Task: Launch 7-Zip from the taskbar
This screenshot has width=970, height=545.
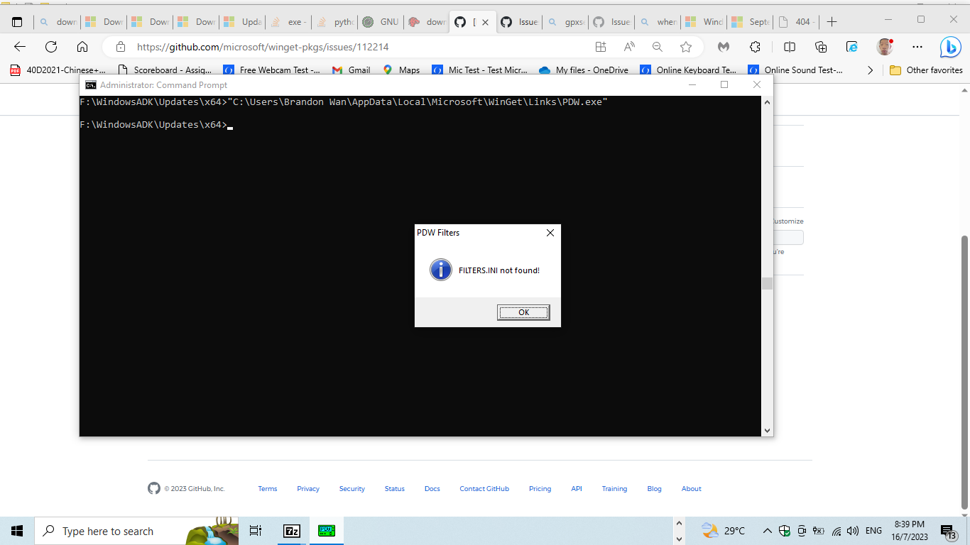Action: (x=292, y=531)
